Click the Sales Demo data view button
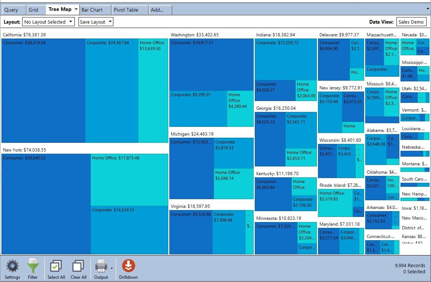 pos(411,22)
